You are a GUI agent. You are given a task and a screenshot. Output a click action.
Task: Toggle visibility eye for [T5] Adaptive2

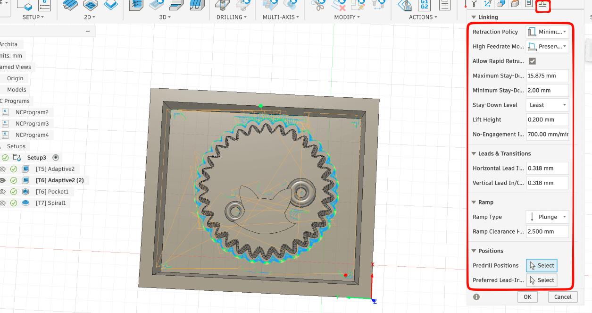point(2,169)
